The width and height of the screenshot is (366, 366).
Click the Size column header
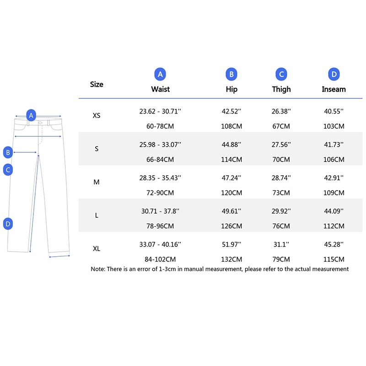(97, 84)
